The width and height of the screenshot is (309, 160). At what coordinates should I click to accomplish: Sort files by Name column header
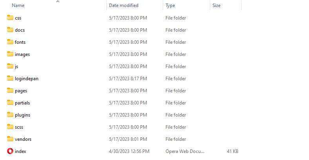(18, 5)
